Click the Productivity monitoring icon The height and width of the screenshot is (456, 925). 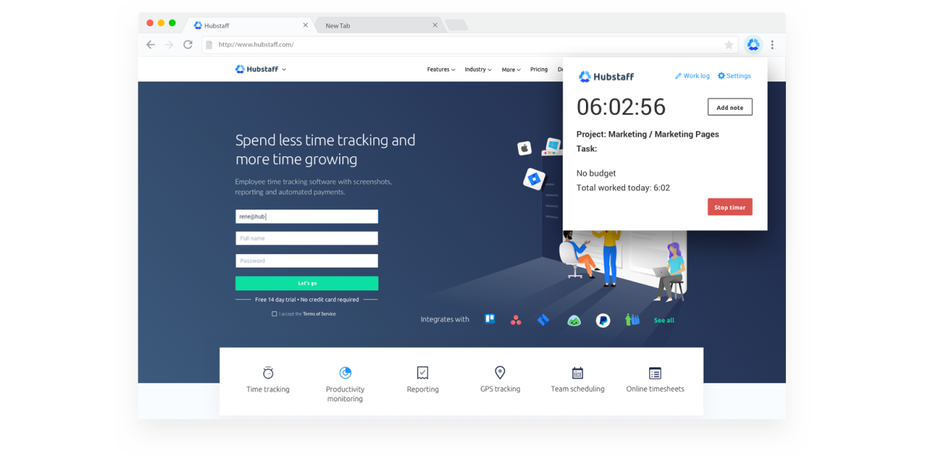click(345, 372)
